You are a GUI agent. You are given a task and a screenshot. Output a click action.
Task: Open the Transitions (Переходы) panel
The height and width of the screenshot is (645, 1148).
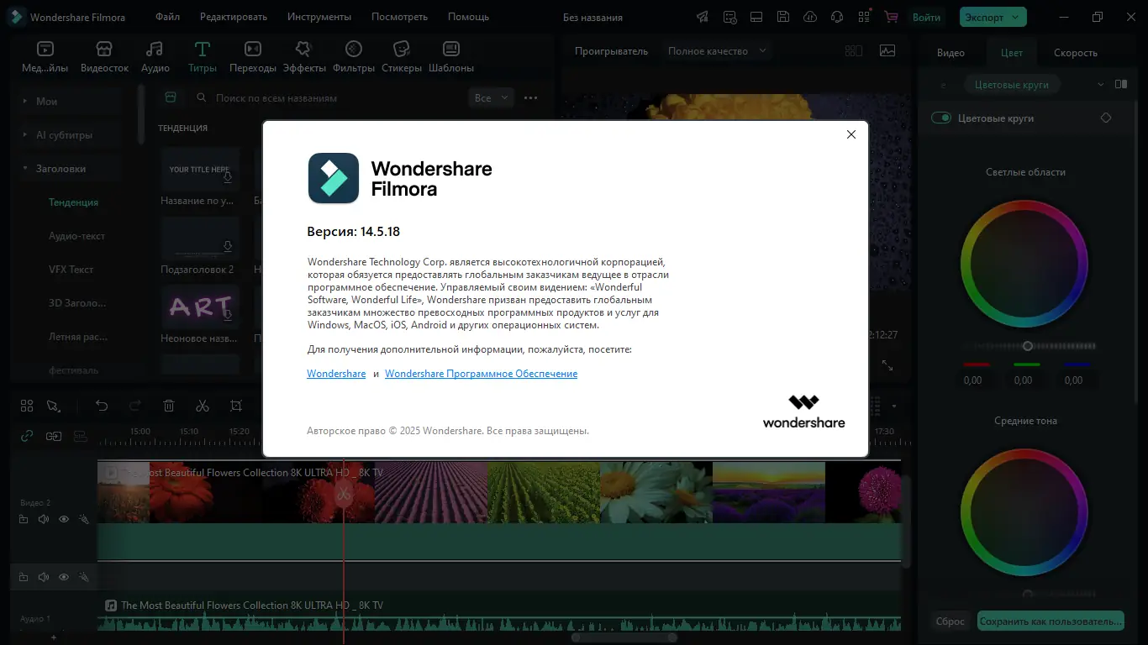click(x=252, y=56)
